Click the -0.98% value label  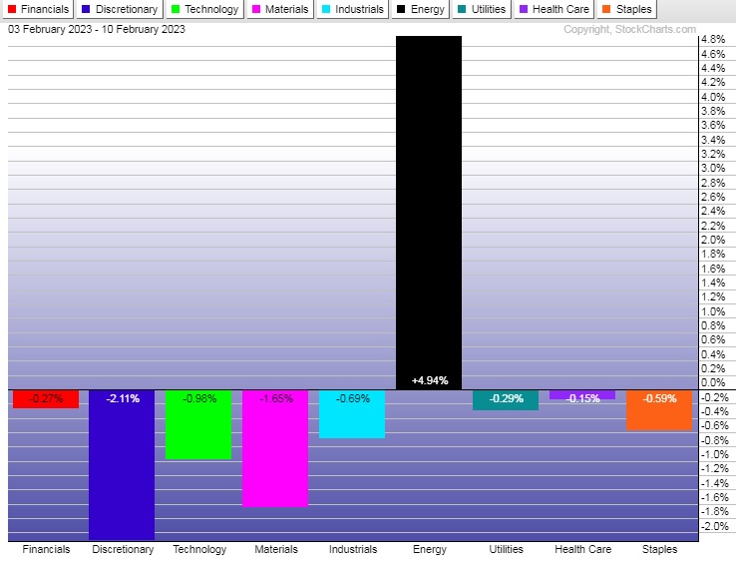(199, 399)
